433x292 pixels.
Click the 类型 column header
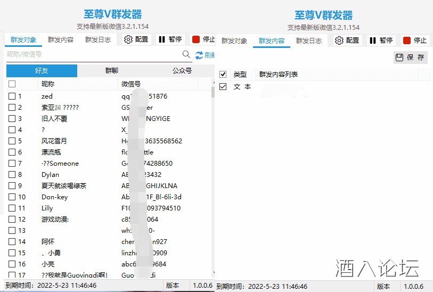pos(240,74)
